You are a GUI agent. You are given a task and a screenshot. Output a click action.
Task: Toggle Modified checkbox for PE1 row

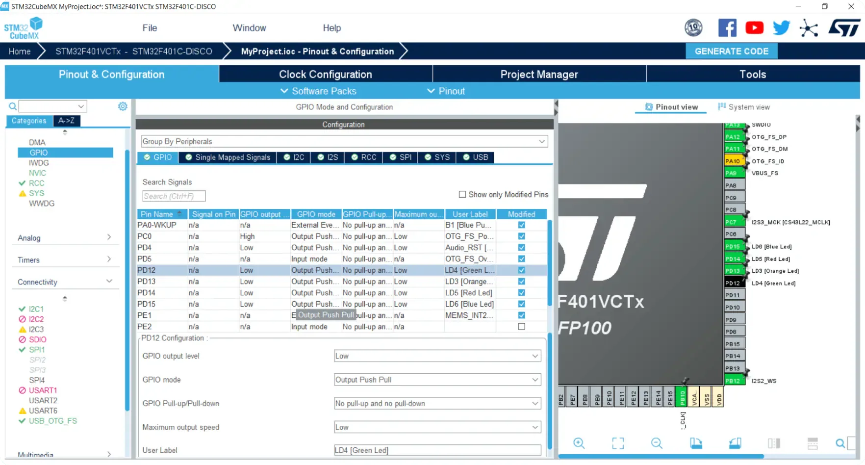pyautogui.click(x=521, y=315)
